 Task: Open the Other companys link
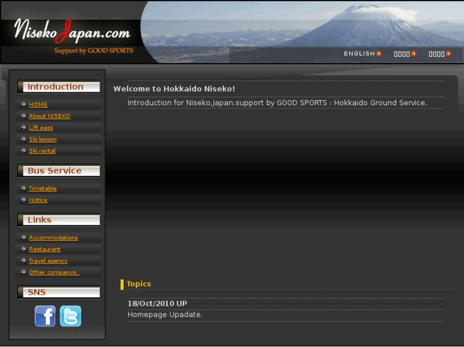point(54,273)
